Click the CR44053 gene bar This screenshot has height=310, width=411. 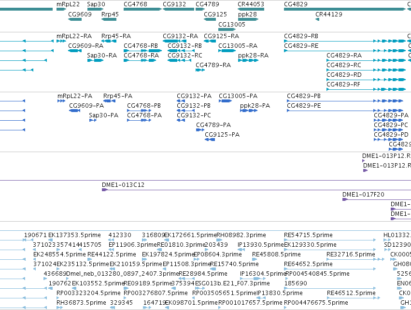251,9
